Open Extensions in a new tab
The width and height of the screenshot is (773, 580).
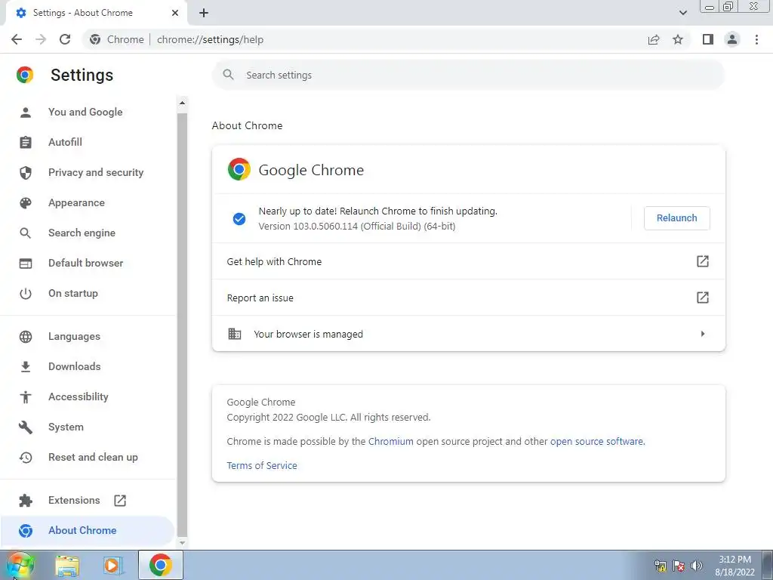click(74, 500)
